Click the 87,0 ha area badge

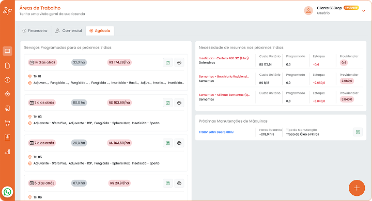79,183
